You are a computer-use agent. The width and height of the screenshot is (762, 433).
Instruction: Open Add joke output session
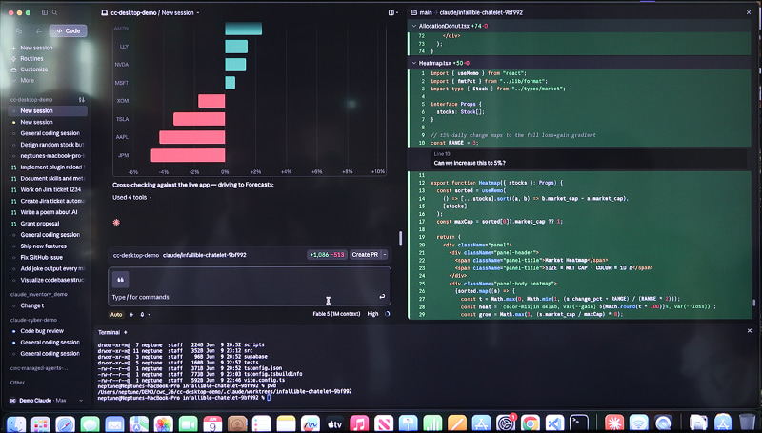pos(48,268)
